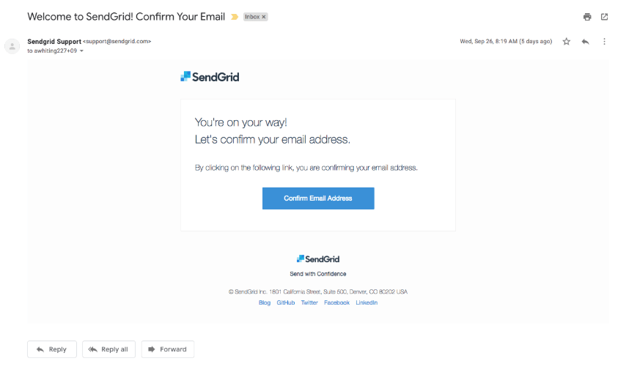Toggle the yellow importance marker beside subject
This screenshot has width=626, height=372.
[x=235, y=17]
